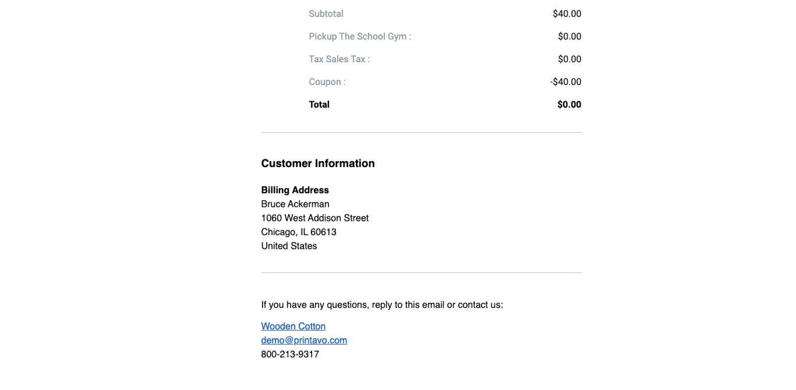Click the bold Total label
This screenshot has width=796, height=390.
point(319,105)
